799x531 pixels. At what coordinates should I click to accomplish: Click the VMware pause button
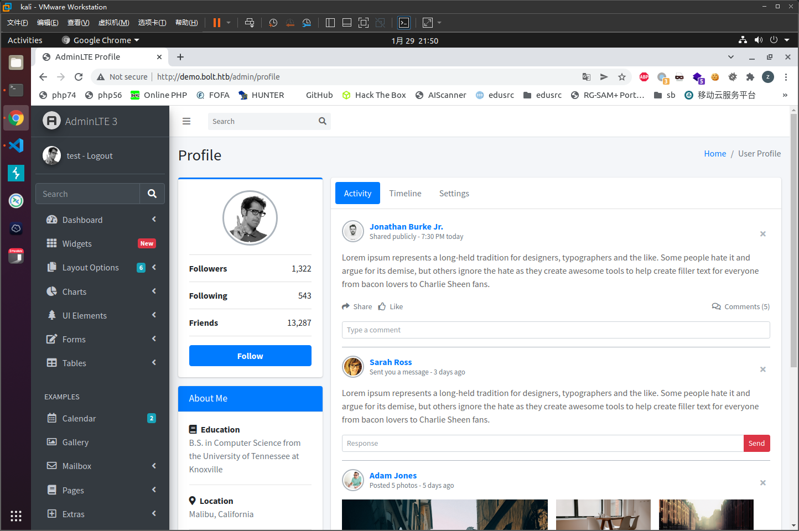(217, 23)
